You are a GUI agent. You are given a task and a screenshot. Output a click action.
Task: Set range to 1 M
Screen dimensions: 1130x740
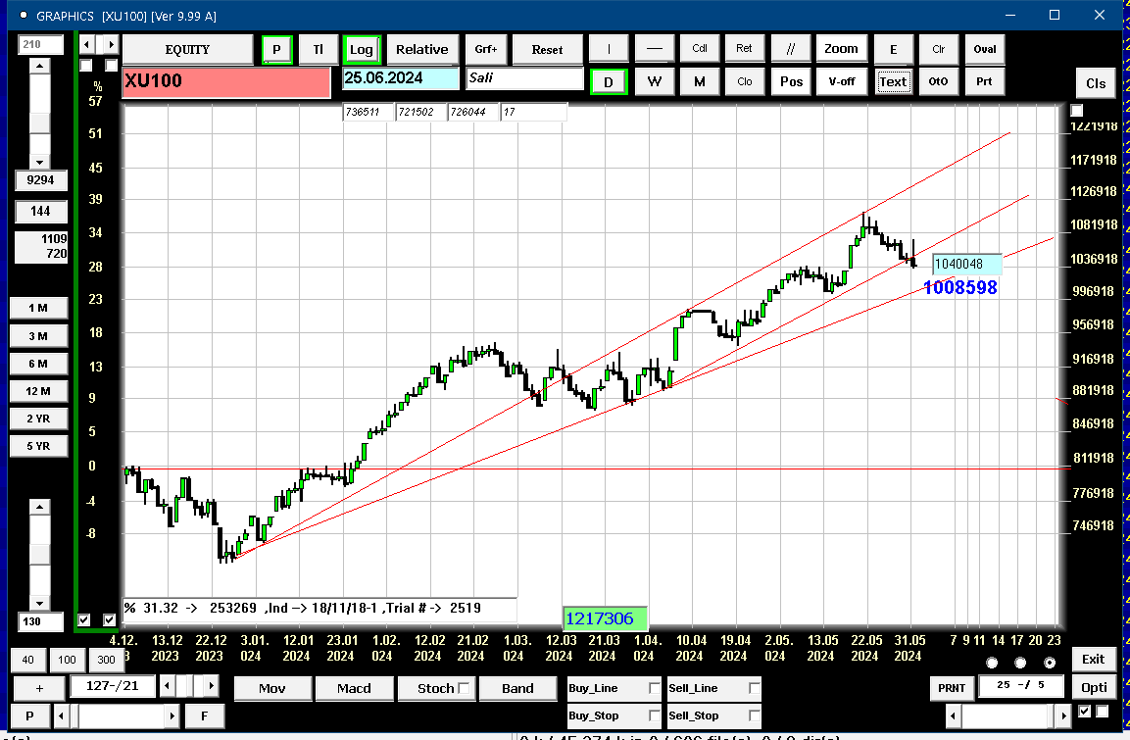38,309
